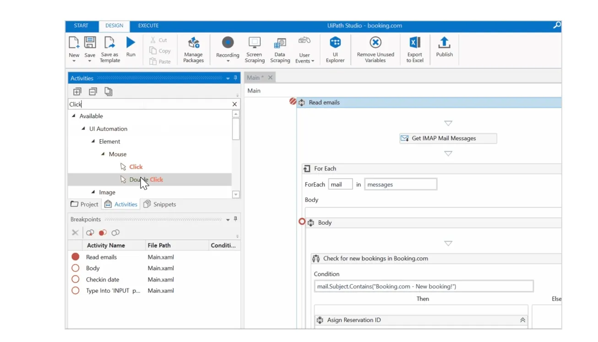Open User Events menu

click(304, 49)
